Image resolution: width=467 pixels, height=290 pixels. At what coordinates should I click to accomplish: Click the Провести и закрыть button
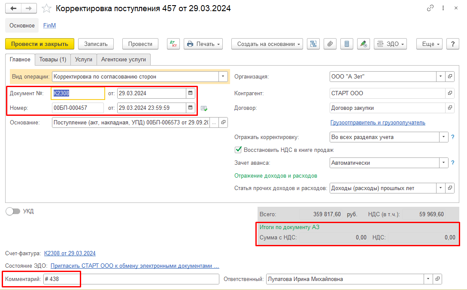(x=39, y=44)
